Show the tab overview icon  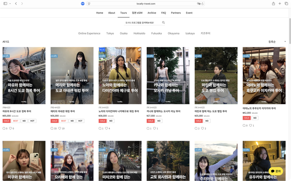pos(286,4)
